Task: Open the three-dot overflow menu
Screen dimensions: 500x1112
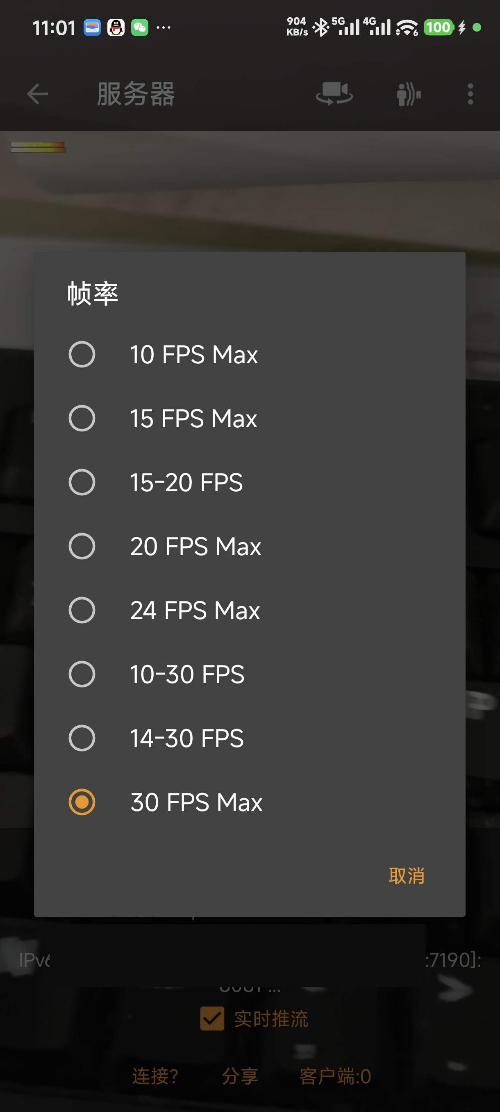Action: tap(470, 94)
